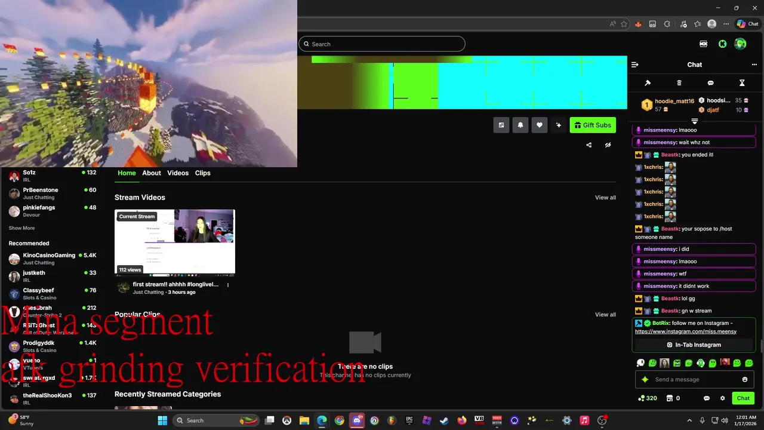Click the Send a message input field
Viewport: 764px width, 430px height.
(x=695, y=379)
